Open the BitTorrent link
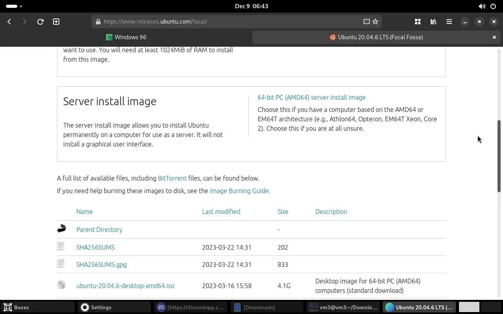The width and height of the screenshot is (503, 314). (172, 178)
